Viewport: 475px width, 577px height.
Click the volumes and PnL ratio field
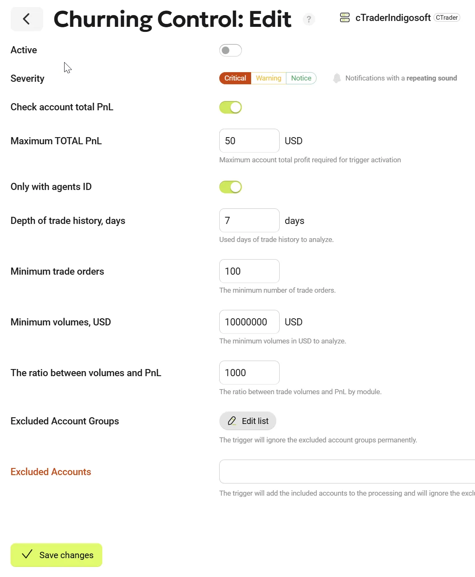(249, 373)
